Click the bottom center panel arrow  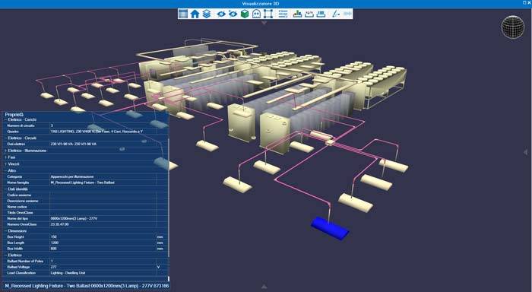tap(264, 287)
